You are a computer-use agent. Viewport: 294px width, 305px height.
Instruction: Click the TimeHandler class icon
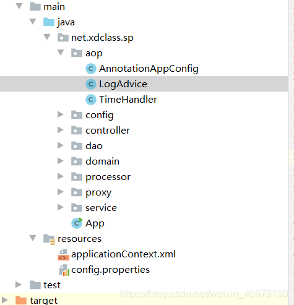91,100
